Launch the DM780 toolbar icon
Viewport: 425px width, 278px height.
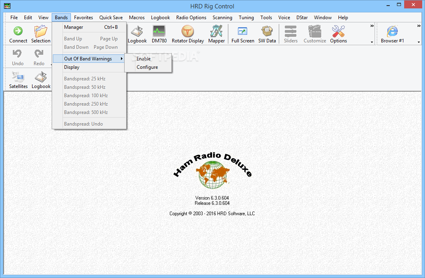point(159,31)
